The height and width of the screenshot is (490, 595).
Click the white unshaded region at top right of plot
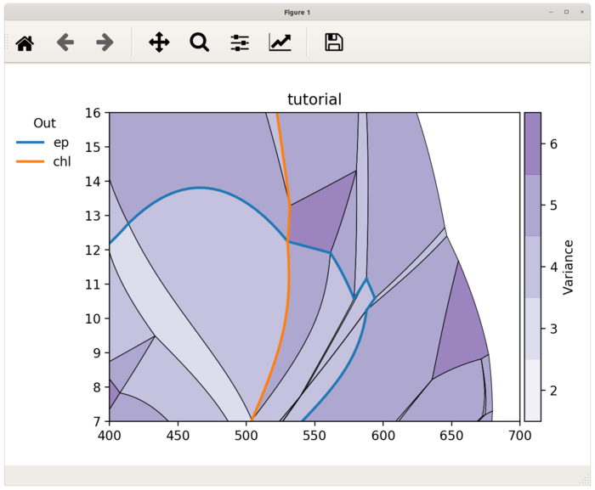coord(482,160)
